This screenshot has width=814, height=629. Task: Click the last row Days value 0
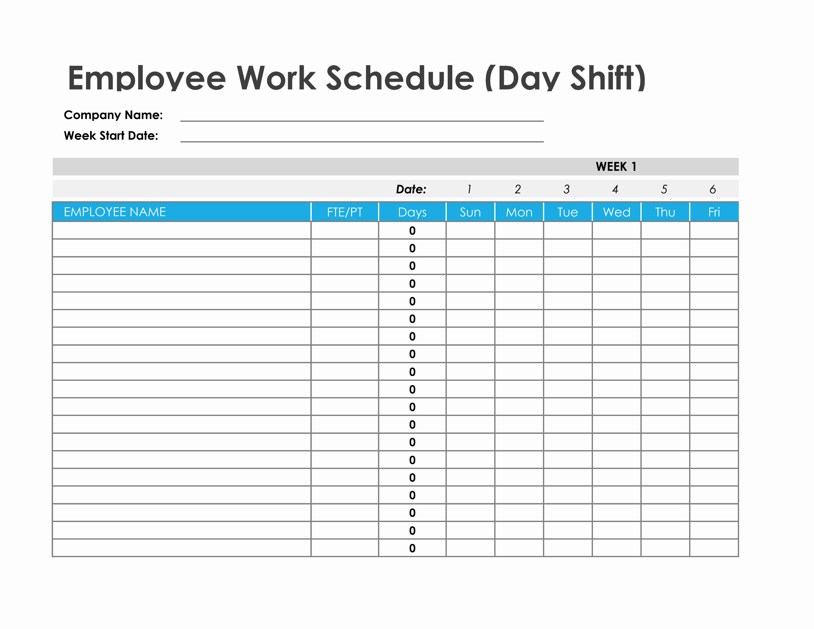click(x=412, y=548)
